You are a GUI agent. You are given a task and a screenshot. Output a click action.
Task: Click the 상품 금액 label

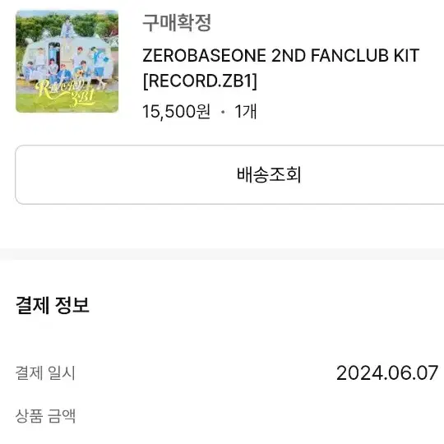(45, 416)
